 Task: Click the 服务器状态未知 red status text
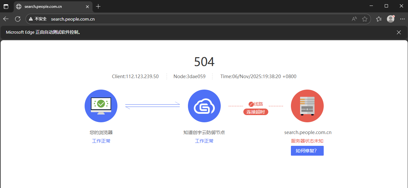(x=307, y=141)
